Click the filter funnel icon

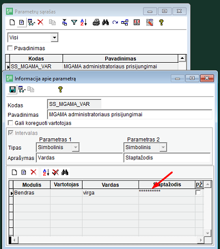tap(74, 23)
